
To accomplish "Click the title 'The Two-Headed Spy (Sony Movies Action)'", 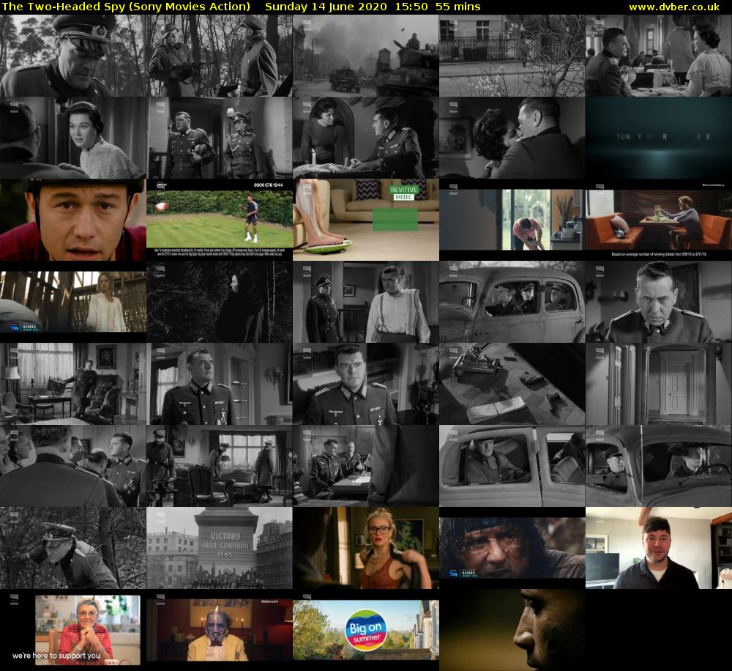I will click(x=126, y=7).
